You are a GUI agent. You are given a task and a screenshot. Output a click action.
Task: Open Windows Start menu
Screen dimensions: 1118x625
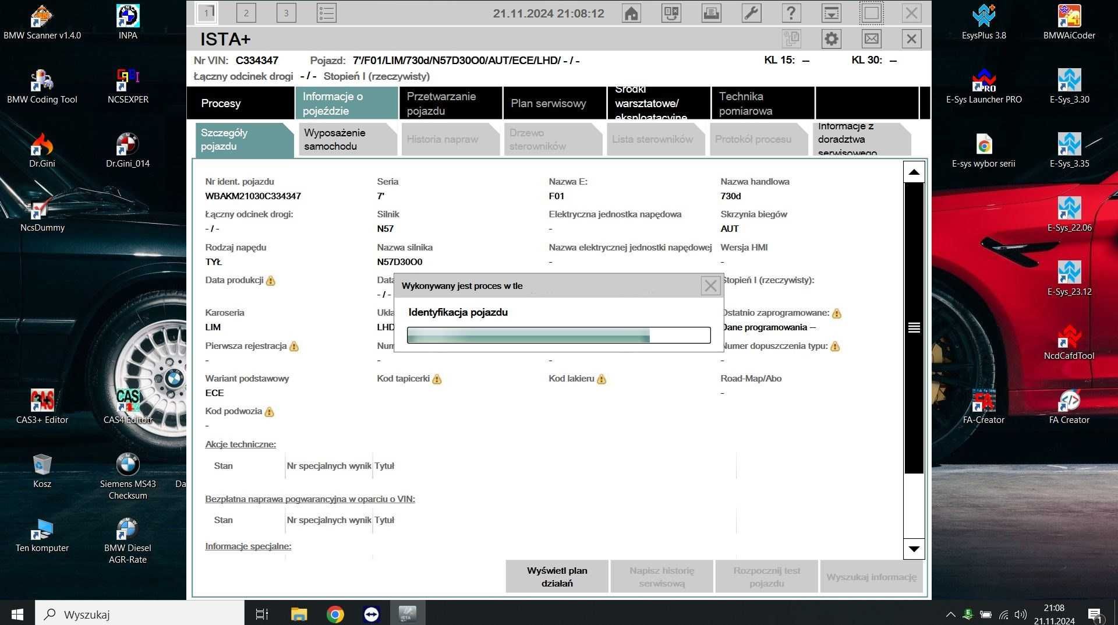pyautogui.click(x=17, y=614)
